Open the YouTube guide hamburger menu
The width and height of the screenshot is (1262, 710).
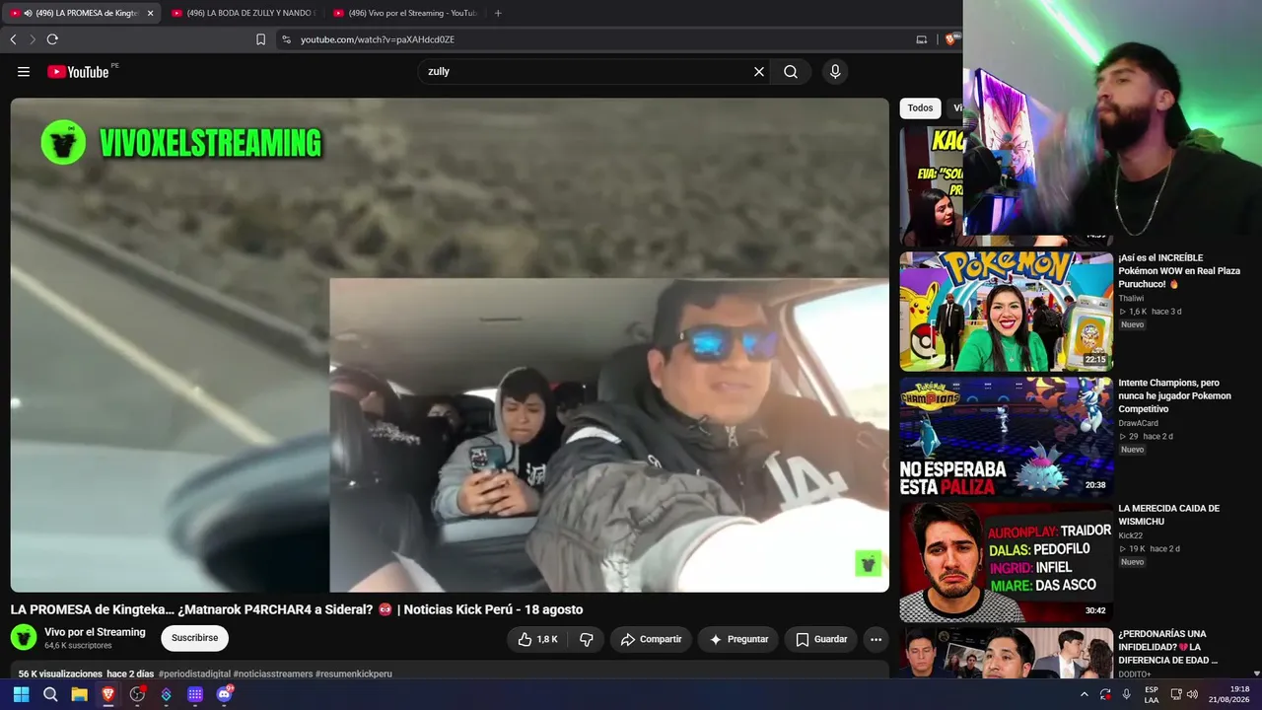(x=24, y=72)
